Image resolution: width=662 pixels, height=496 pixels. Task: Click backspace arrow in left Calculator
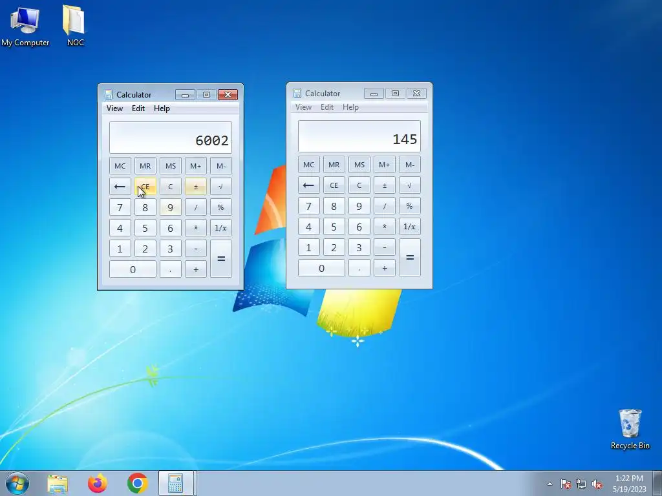pos(120,187)
